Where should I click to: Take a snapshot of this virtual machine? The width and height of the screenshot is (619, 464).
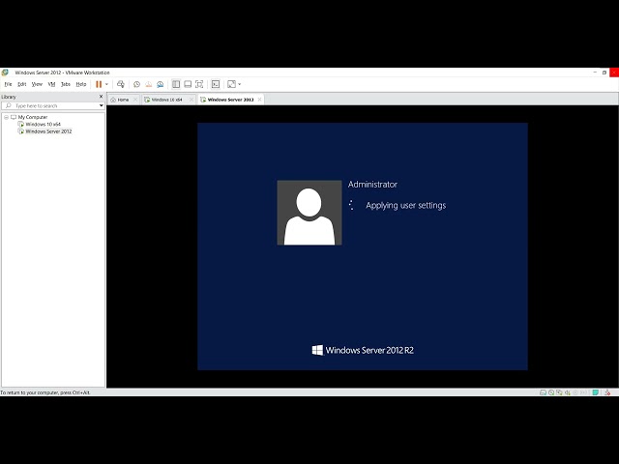point(136,84)
